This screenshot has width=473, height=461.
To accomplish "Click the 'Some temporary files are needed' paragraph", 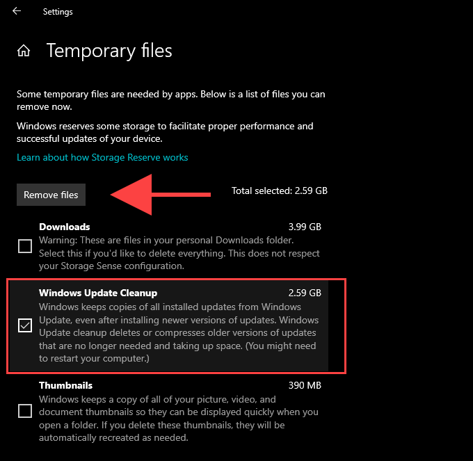I will (x=170, y=100).
